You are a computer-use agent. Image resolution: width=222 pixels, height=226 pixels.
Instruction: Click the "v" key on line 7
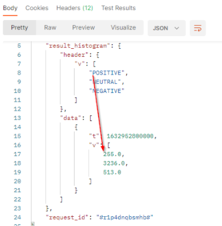coord(80,64)
